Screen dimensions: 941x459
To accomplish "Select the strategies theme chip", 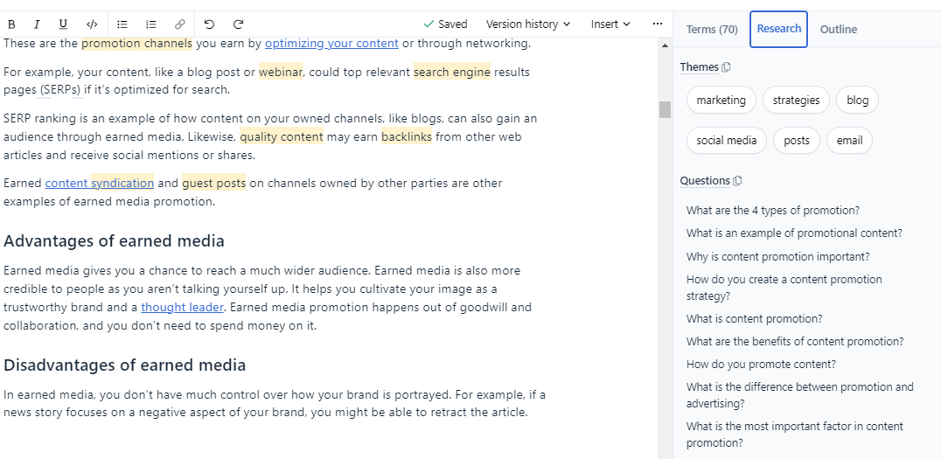I will (796, 101).
